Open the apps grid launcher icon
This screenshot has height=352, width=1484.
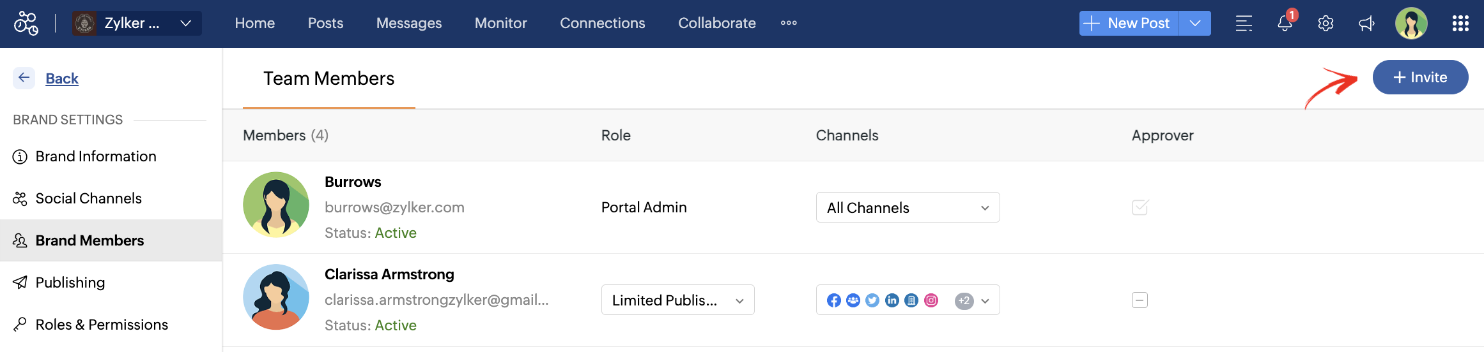[x=1460, y=24]
